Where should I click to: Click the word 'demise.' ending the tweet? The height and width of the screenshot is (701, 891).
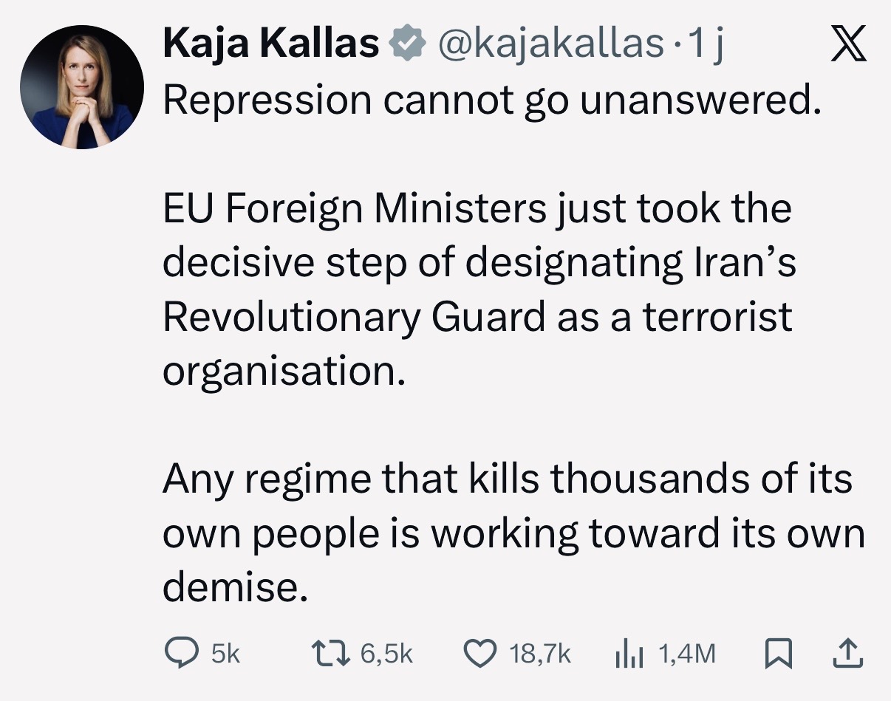point(234,587)
